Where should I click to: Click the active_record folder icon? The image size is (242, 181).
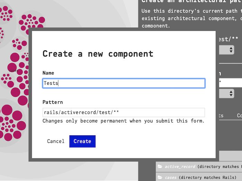[160, 166]
